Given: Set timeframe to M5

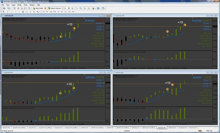Looking at the screenshot, I should [47, 12].
